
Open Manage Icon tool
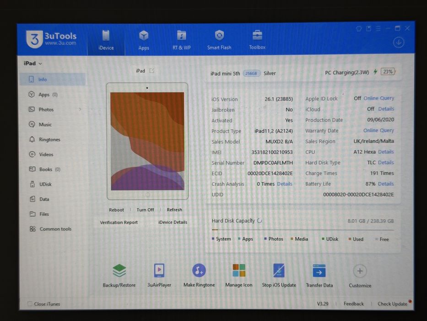tap(239, 275)
